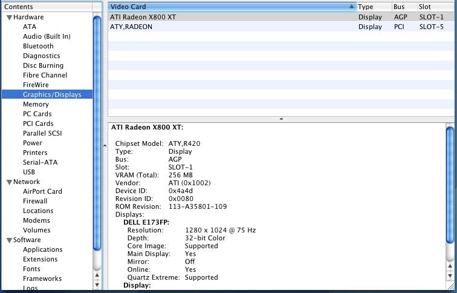Click the detail pane scroll down arrow
457x293 pixels.
click(x=450, y=275)
